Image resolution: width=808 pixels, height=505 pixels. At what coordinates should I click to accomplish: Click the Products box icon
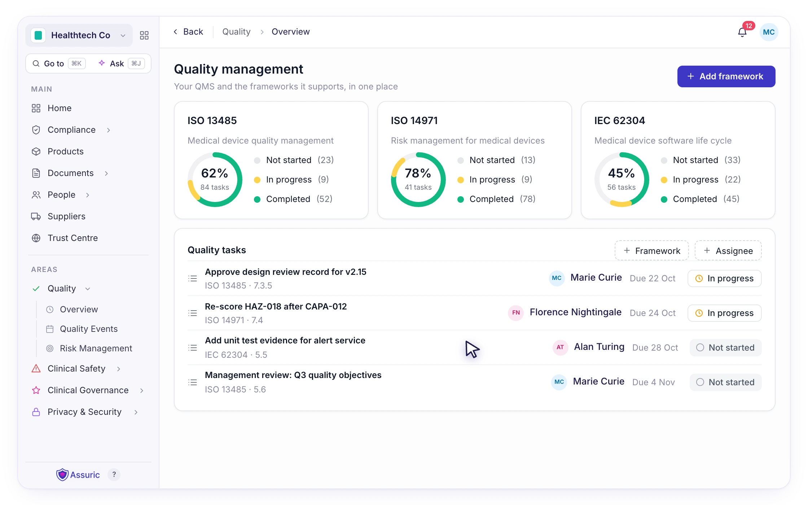36,151
